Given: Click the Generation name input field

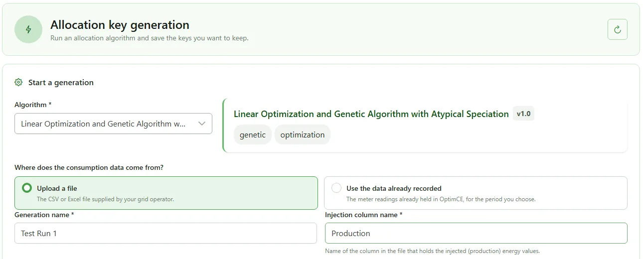Looking at the screenshot, I should tap(165, 233).
